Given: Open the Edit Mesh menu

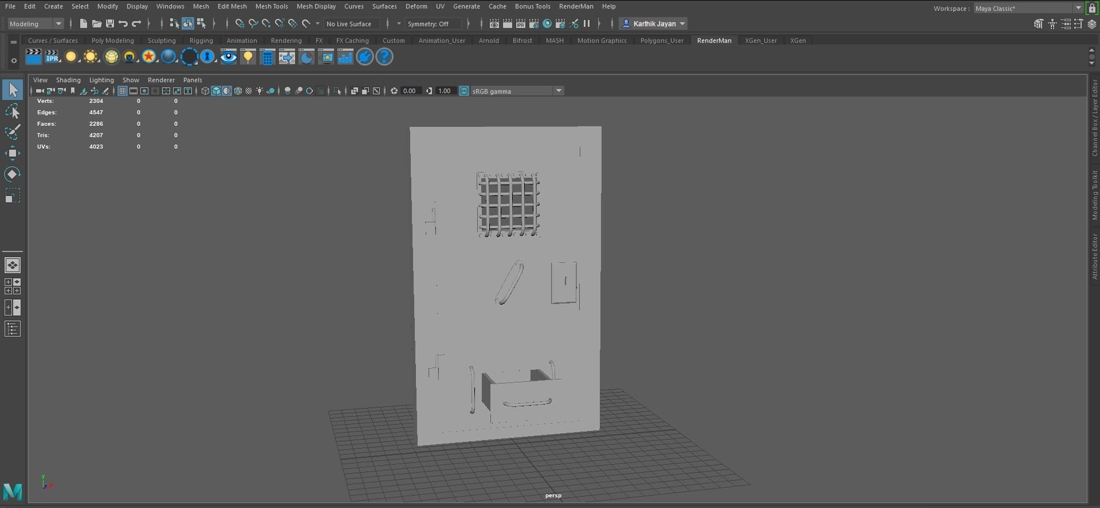Looking at the screenshot, I should 232,6.
